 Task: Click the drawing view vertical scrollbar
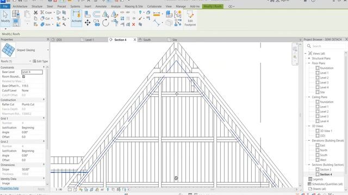click(x=300, y=114)
